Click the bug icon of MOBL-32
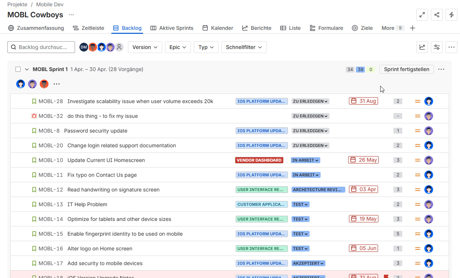The width and height of the screenshot is (460, 278). (34, 116)
